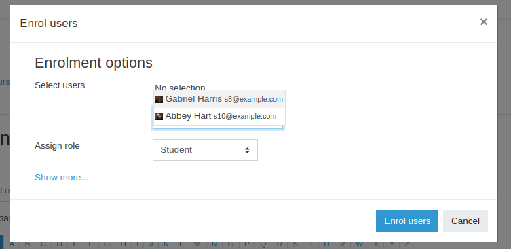Screen dimensions: 511x249
Task: Expand Show more enrolment options
Action: pos(61,178)
